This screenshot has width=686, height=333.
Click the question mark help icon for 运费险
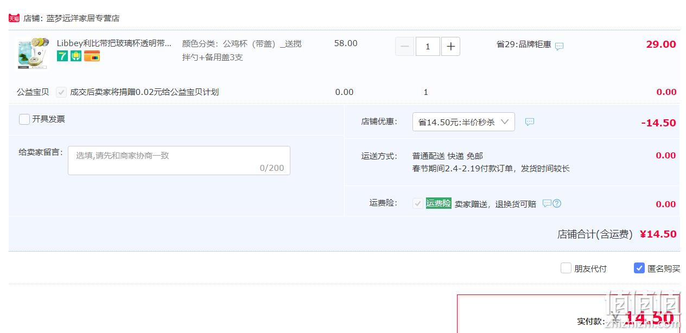[x=557, y=204]
